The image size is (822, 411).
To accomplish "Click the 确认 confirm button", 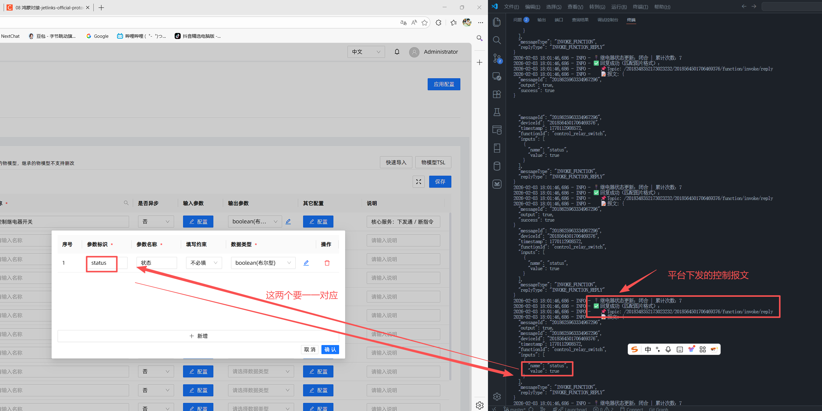I will click(330, 350).
